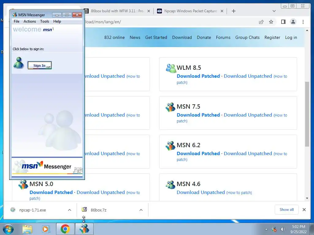Click the green buddy icon beside Sign In
The image size is (314, 235).
[18, 63]
